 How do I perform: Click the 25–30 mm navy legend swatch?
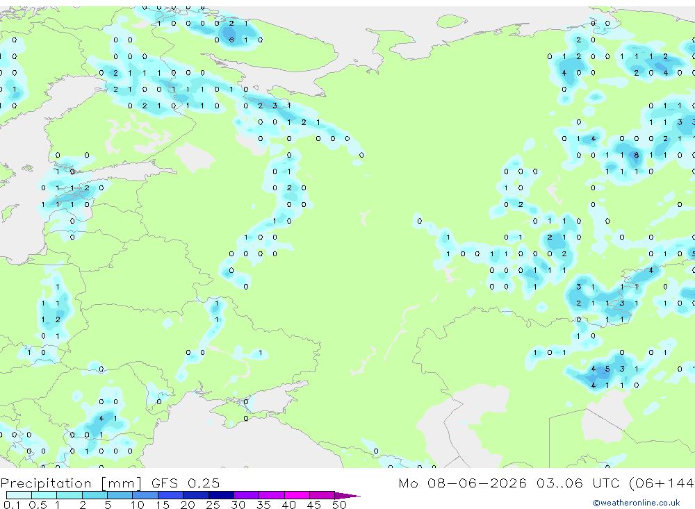click(221, 495)
